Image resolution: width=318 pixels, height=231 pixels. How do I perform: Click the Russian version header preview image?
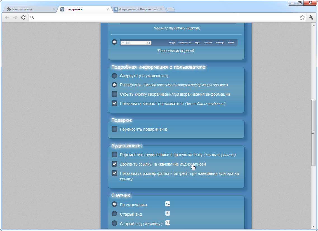(179, 43)
